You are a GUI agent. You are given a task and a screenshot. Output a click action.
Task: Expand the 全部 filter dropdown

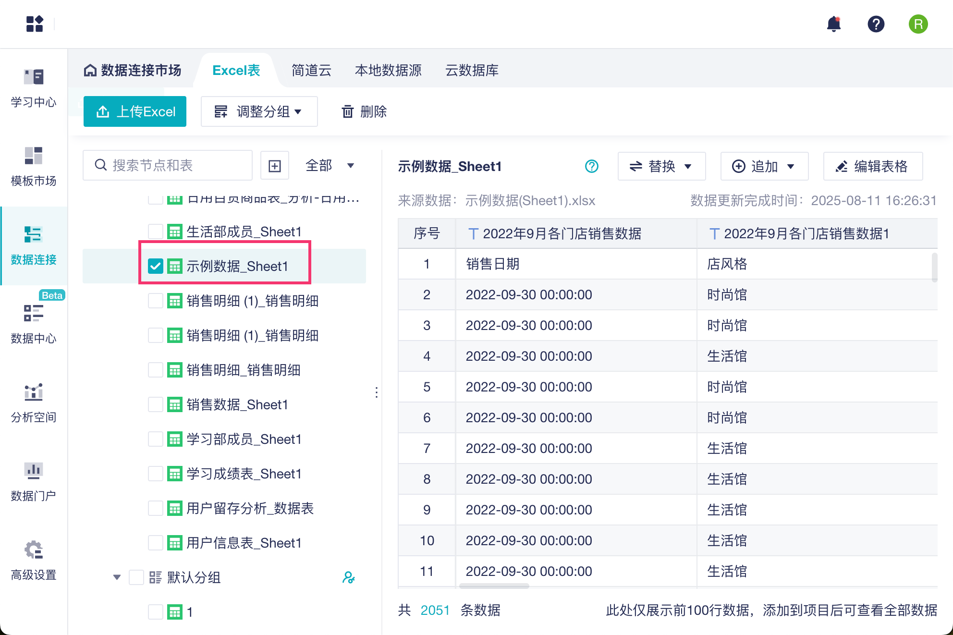[x=330, y=166]
